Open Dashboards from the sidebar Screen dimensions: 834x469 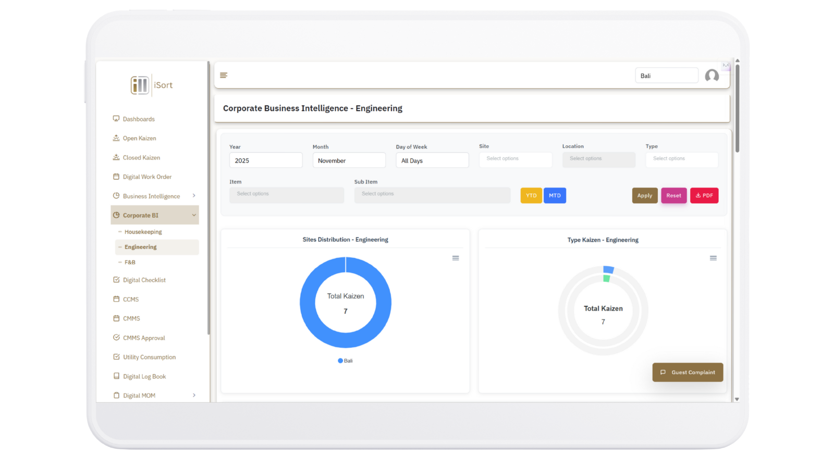point(139,119)
